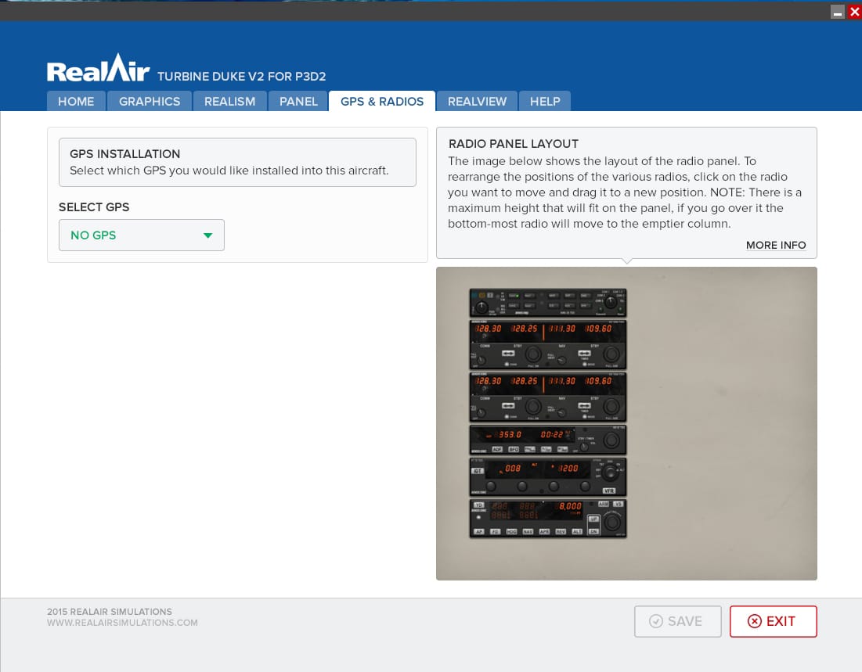Click the green arrow on NO GPS
The width and height of the screenshot is (862, 672).
coord(207,235)
